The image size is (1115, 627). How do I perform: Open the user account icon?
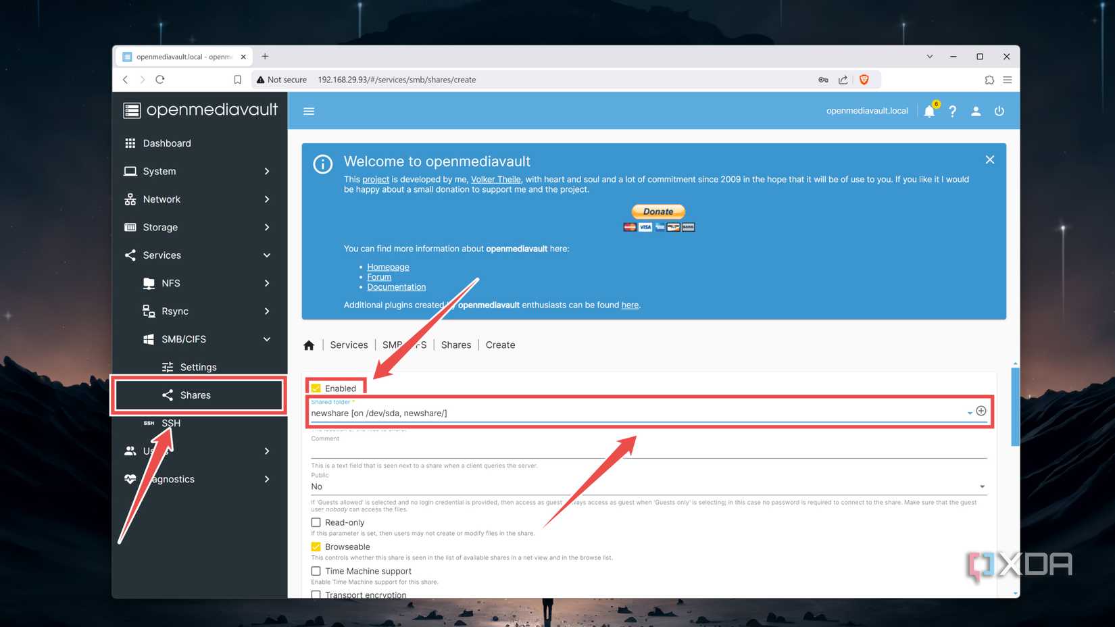(x=976, y=111)
